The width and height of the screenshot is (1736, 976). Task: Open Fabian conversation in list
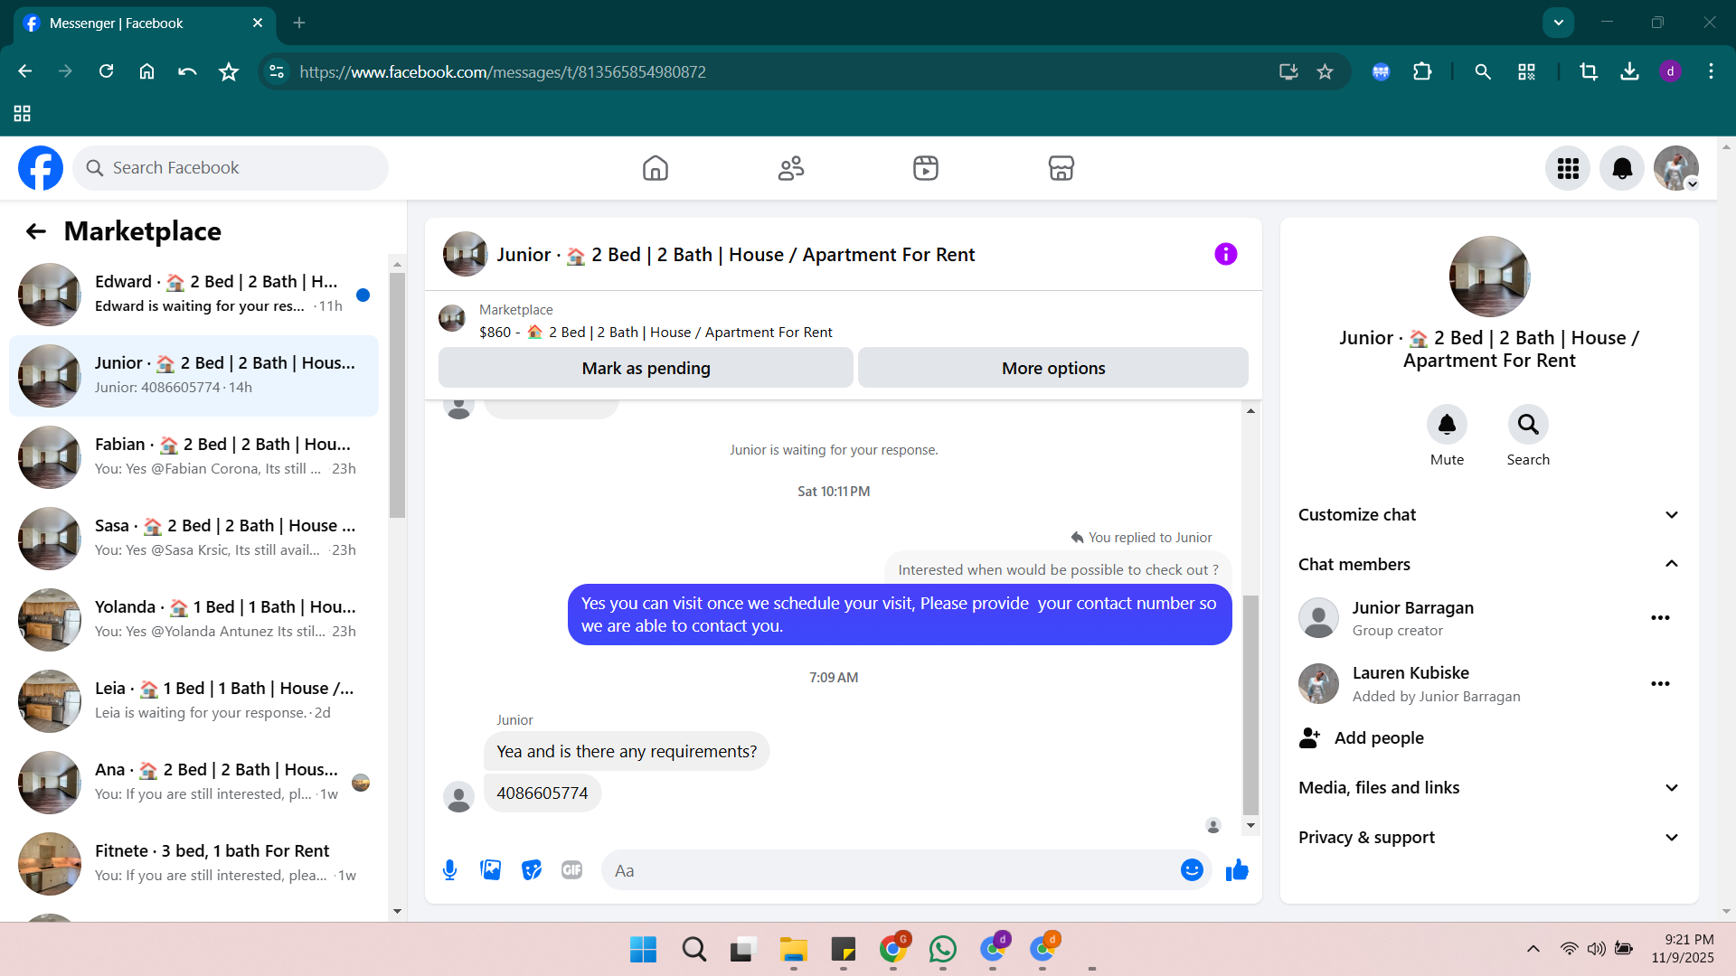pos(194,457)
